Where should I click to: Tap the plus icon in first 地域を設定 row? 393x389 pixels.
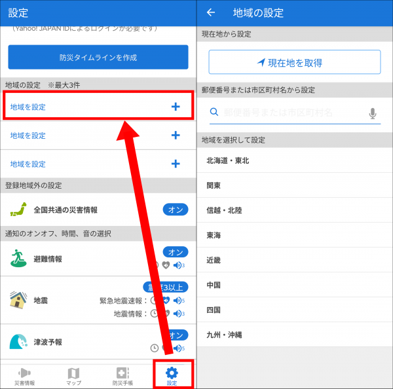(x=176, y=107)
